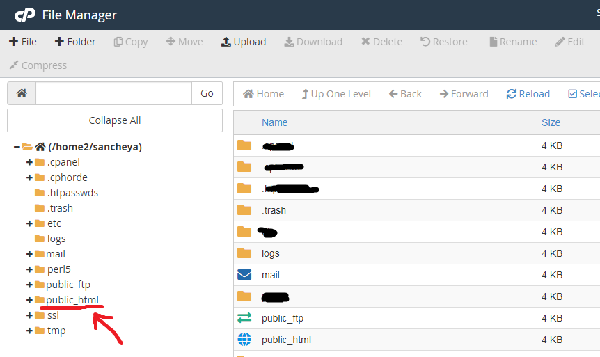Create a new file with File button
This screenshot has height=357, width=600.
pos(23,42)
